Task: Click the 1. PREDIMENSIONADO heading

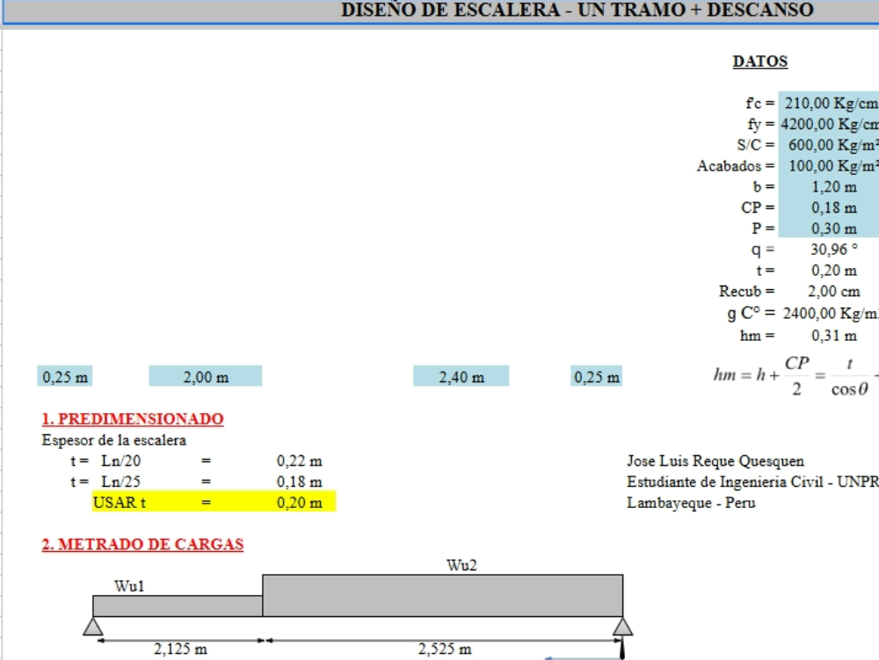Action: coord(133,419)
